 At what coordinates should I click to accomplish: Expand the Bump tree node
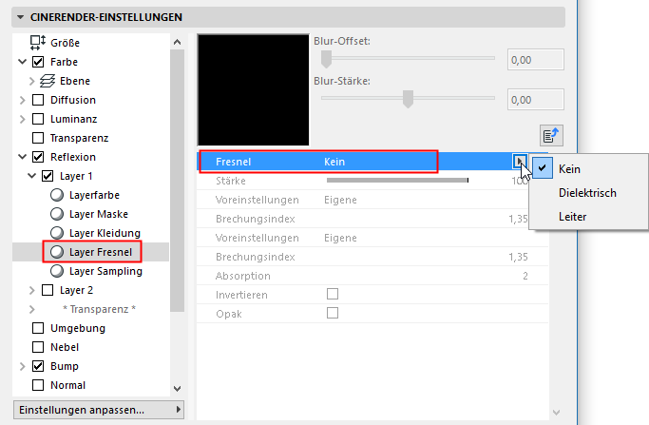tap(23, 366)
